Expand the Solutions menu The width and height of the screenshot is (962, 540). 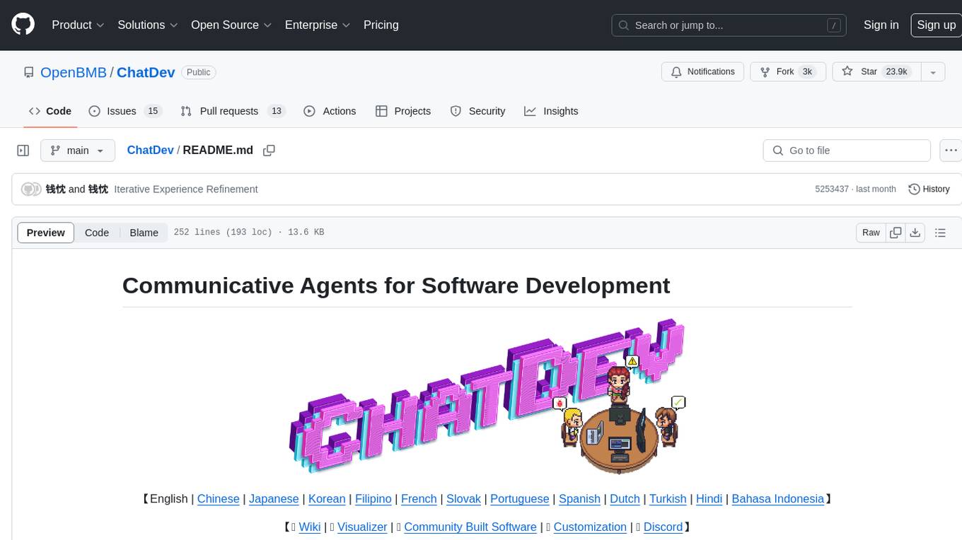pyautogui.click(x=148, y=25)
